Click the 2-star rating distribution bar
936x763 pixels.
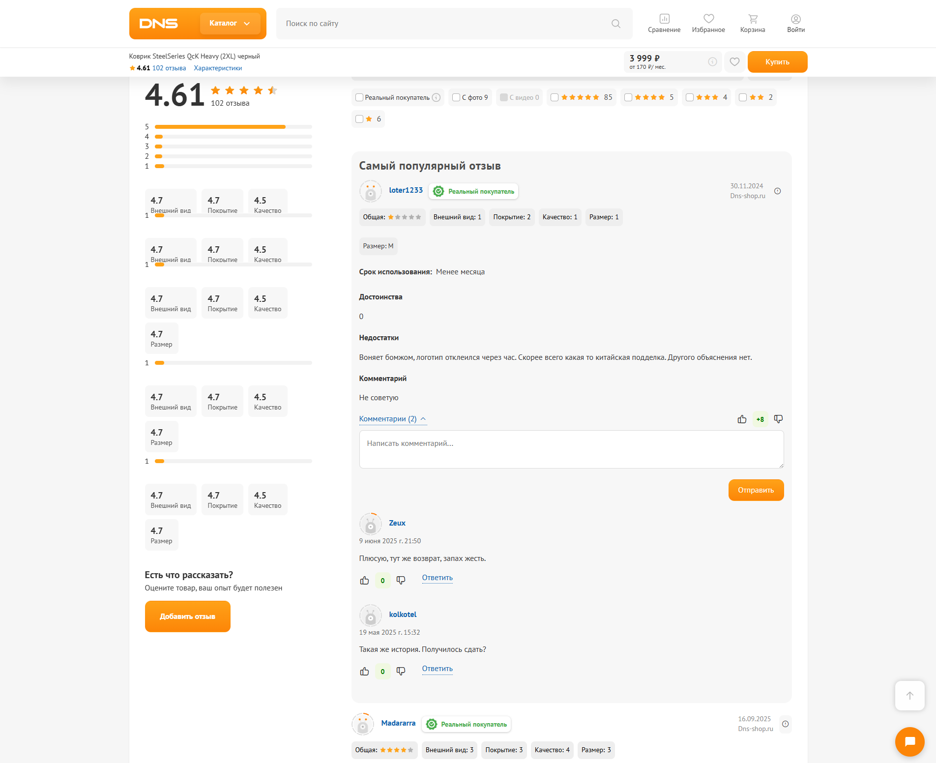(x=234, y=156)
